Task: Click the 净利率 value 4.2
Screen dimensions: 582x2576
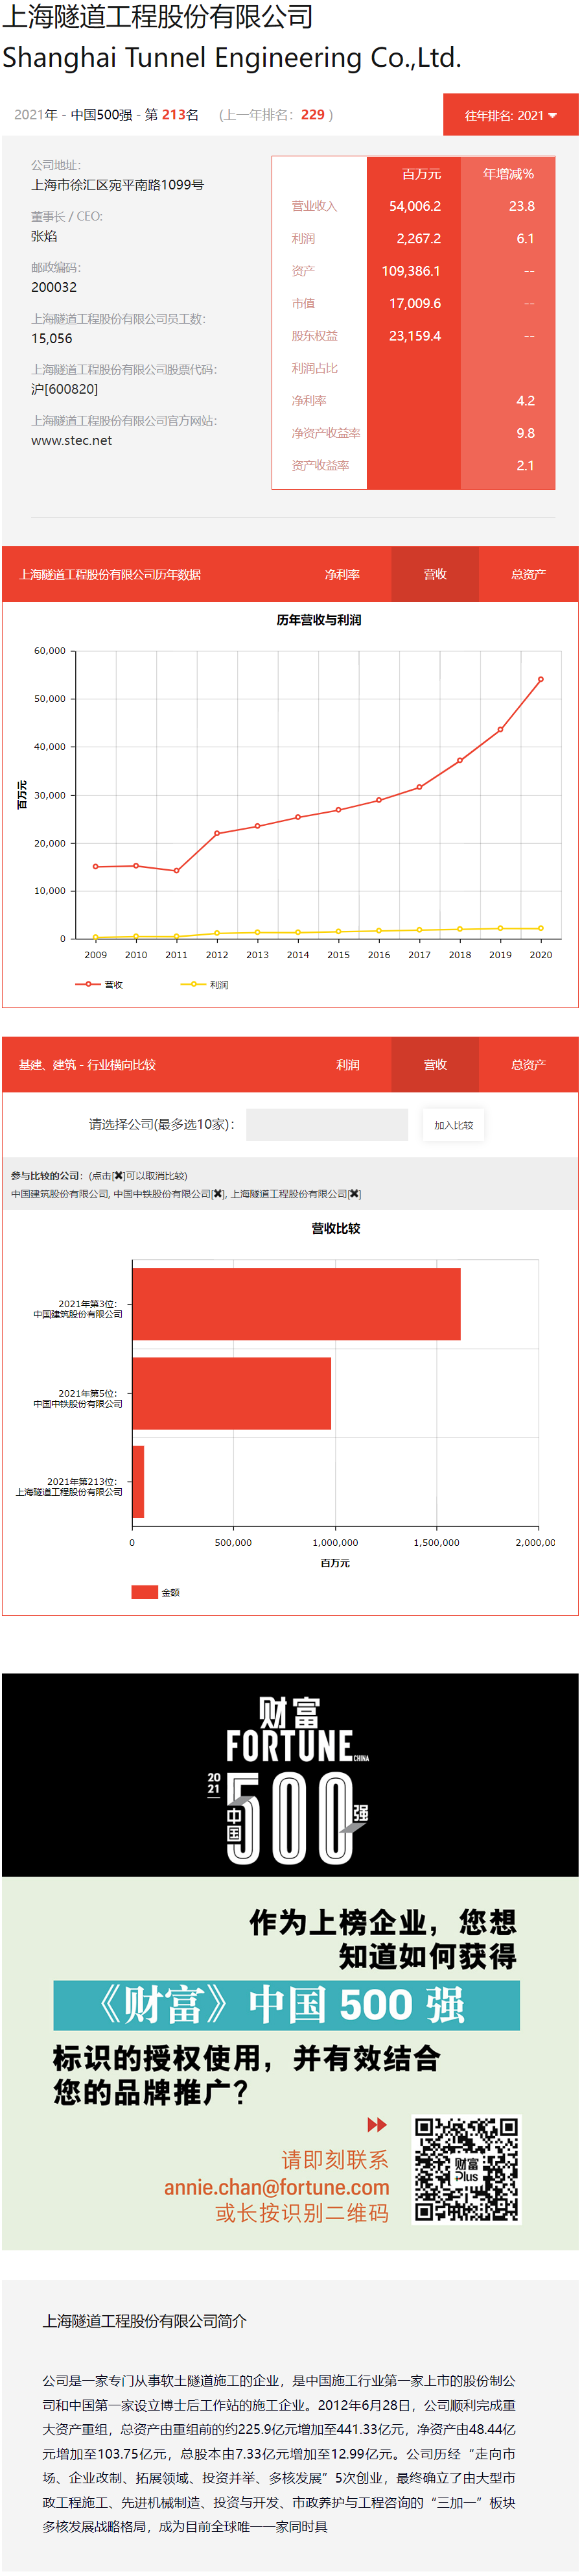Action: coord(526,402)
